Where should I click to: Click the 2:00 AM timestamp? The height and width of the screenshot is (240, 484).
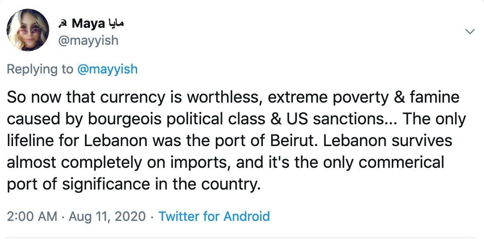point(32,216)
